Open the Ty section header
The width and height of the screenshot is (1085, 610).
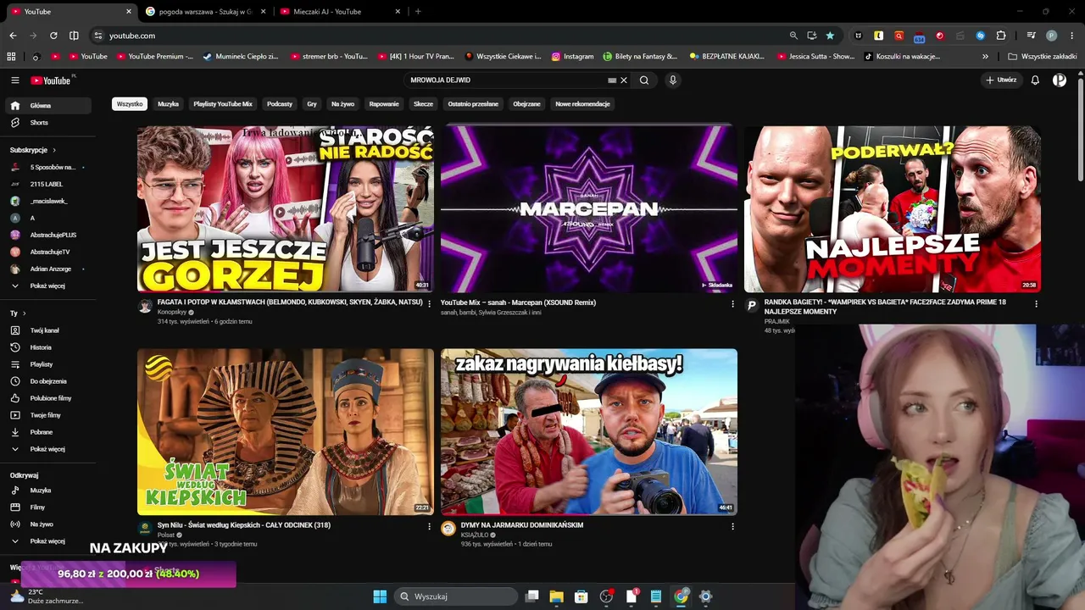click(17, 313)
